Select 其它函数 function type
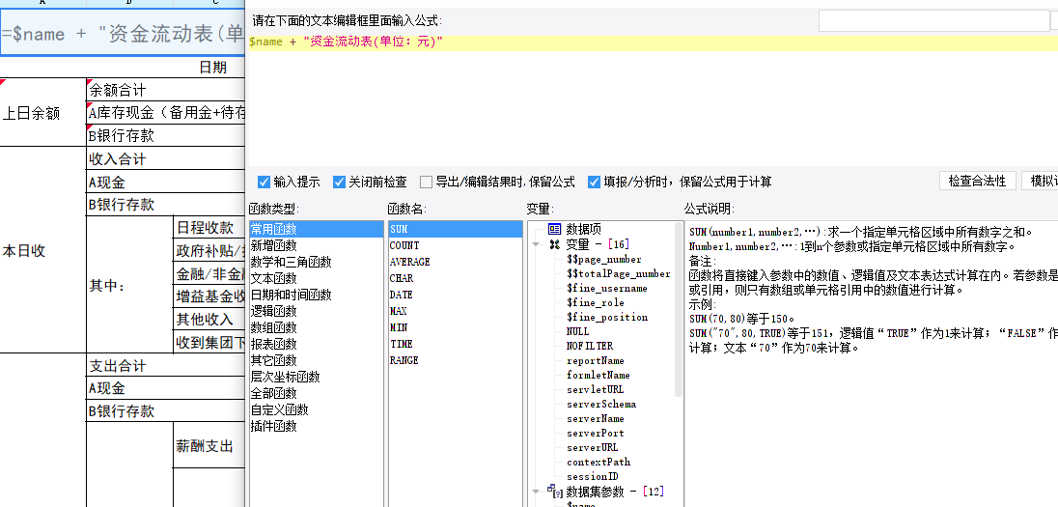 coord(317,360)
